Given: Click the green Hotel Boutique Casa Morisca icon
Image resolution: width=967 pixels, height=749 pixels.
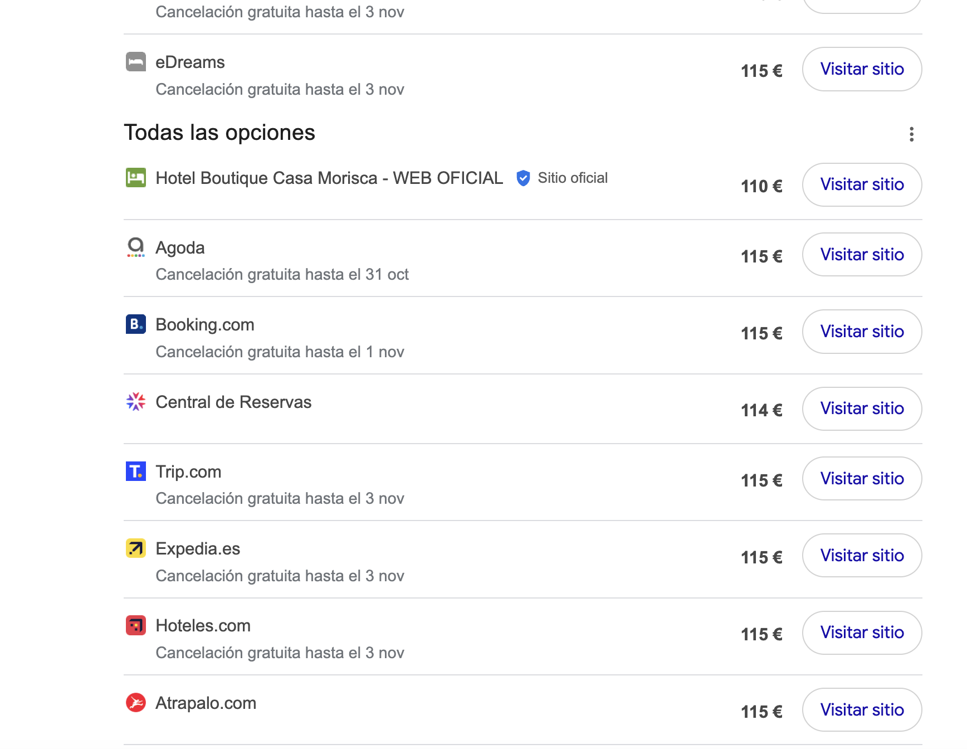Looking at the screenshot, I should click(x=136, y=178).
